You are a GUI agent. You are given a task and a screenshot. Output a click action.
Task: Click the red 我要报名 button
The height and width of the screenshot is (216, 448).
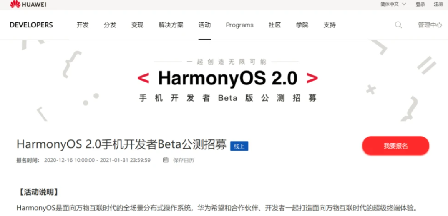point(396,146)
